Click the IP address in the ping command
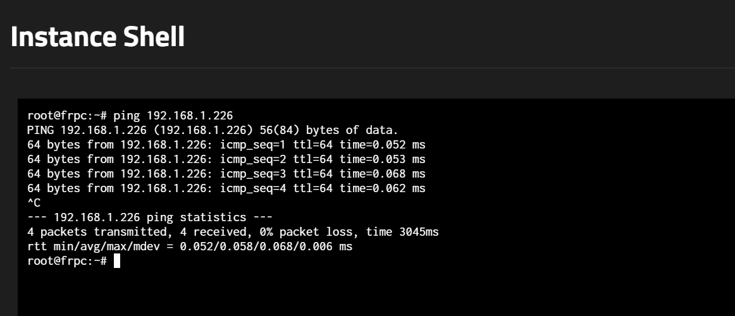The image size is (735, 316). tap(190, 116)
